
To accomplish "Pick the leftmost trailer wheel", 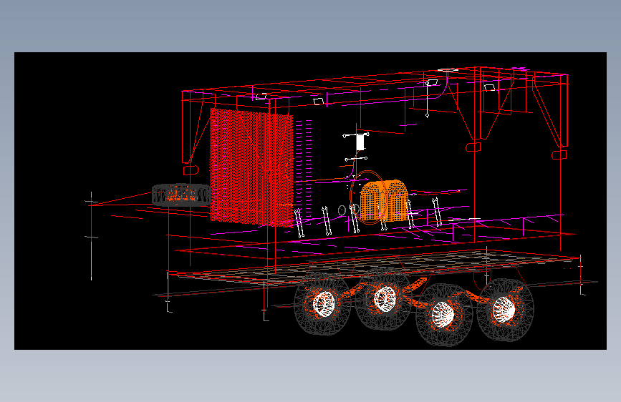I will point(322,304).
